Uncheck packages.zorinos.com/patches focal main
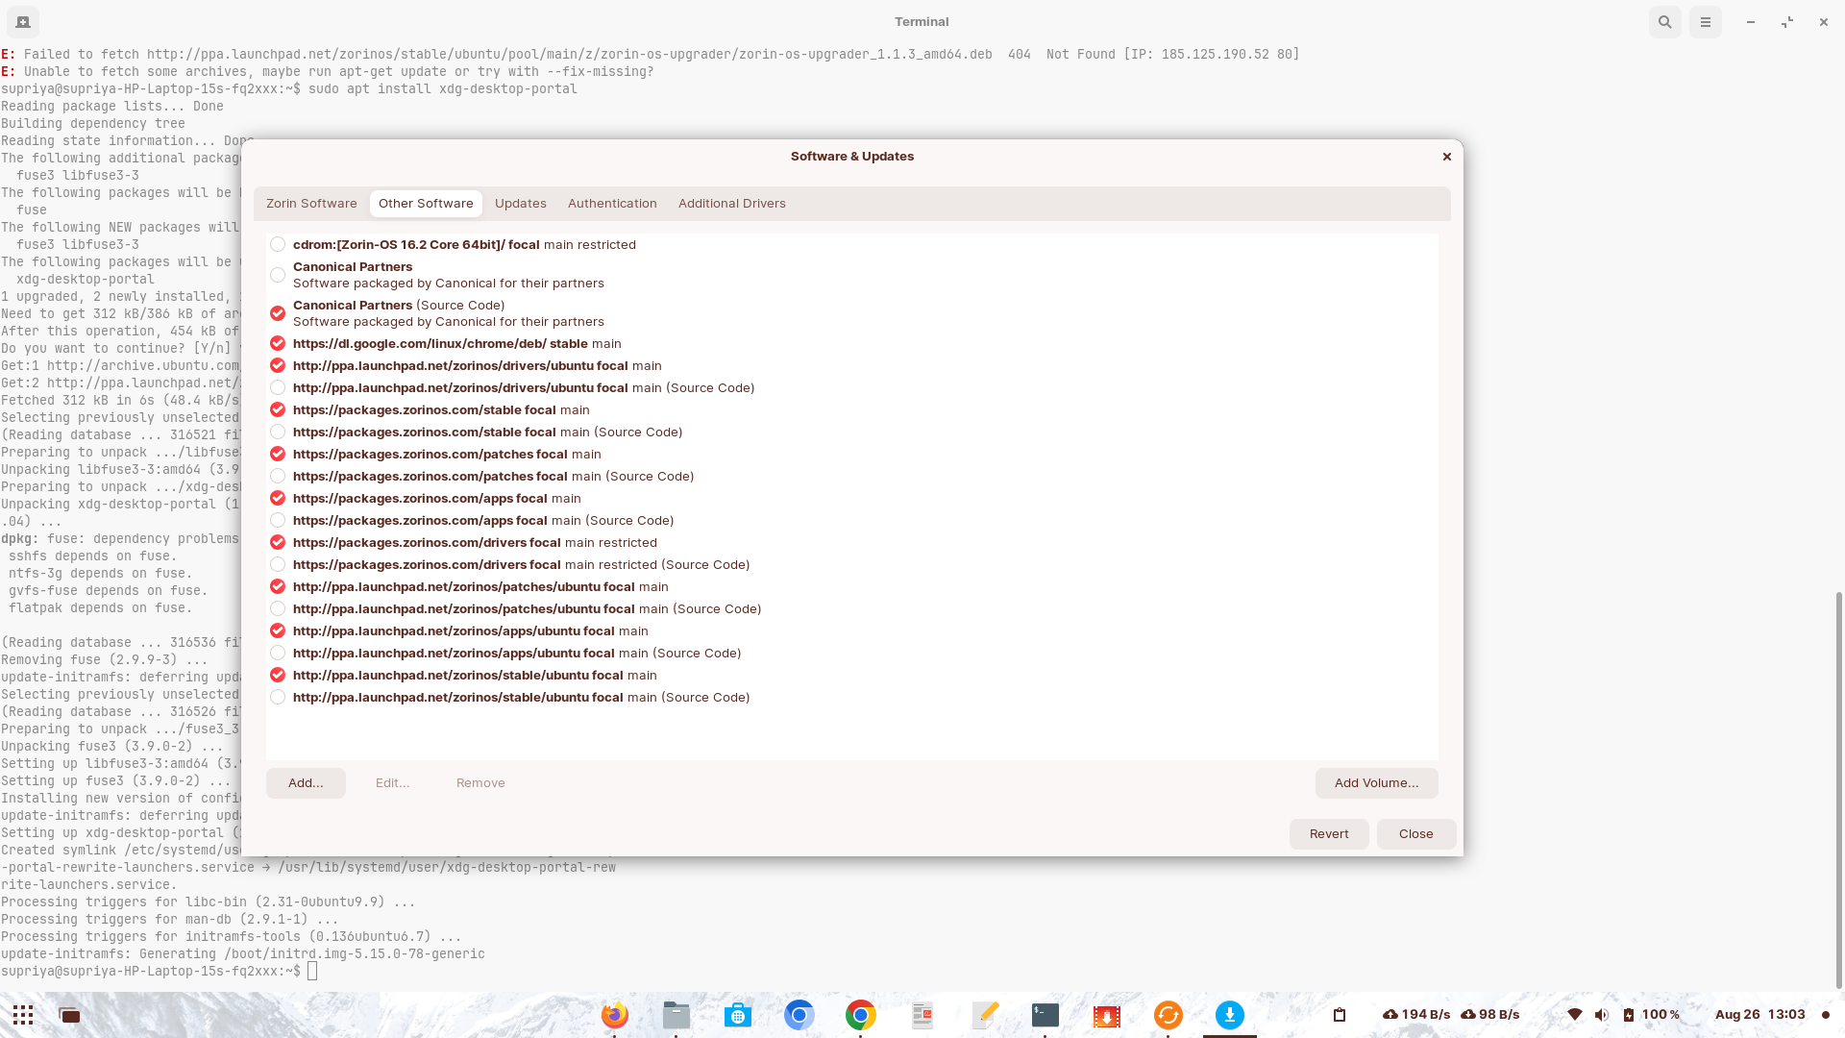This screenshot has width=1845, height=1038. [278, 455]
